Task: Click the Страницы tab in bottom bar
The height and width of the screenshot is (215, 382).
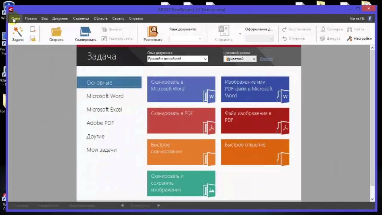Action: [20, 205]
